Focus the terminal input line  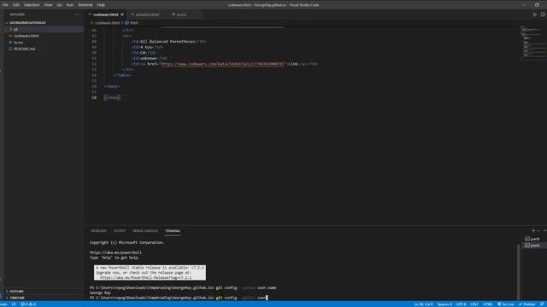tap(179, 298)
